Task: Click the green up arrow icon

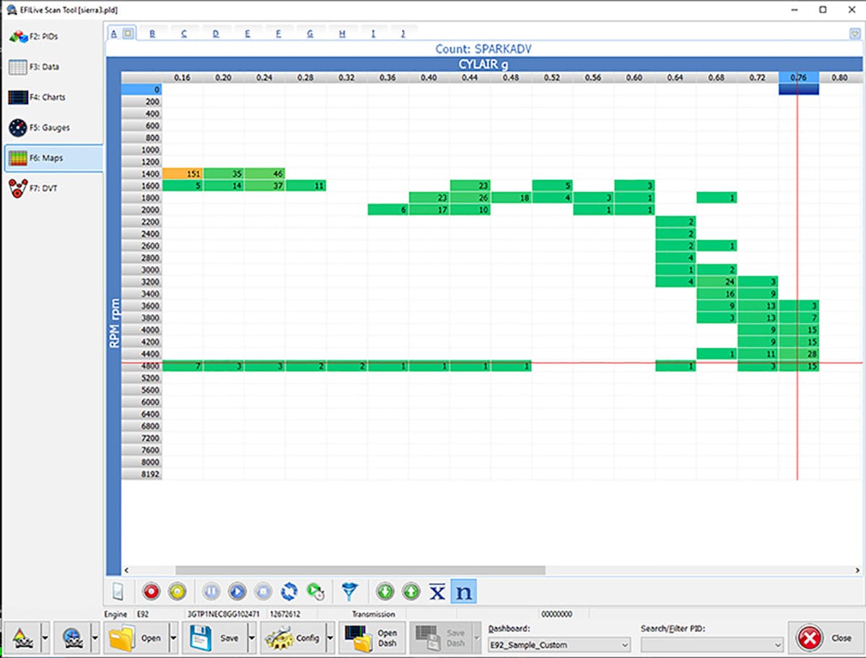Action: click(x=411, y=592)
